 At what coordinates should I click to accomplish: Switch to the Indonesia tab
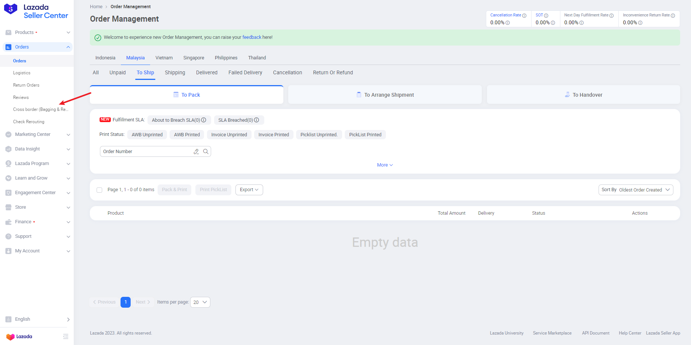(x=105, y=58)
